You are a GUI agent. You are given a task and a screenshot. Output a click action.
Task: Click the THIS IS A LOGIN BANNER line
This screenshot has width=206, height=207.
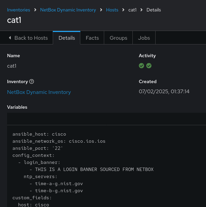point(91,169)
